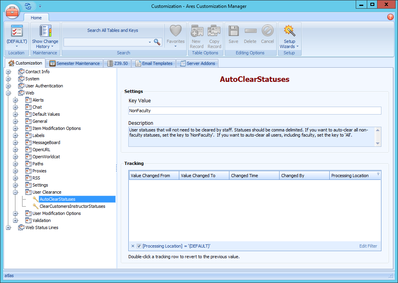The image size is (398, 283).
Task: Collapse the User Clearance node
Action: tap(15, 192)
